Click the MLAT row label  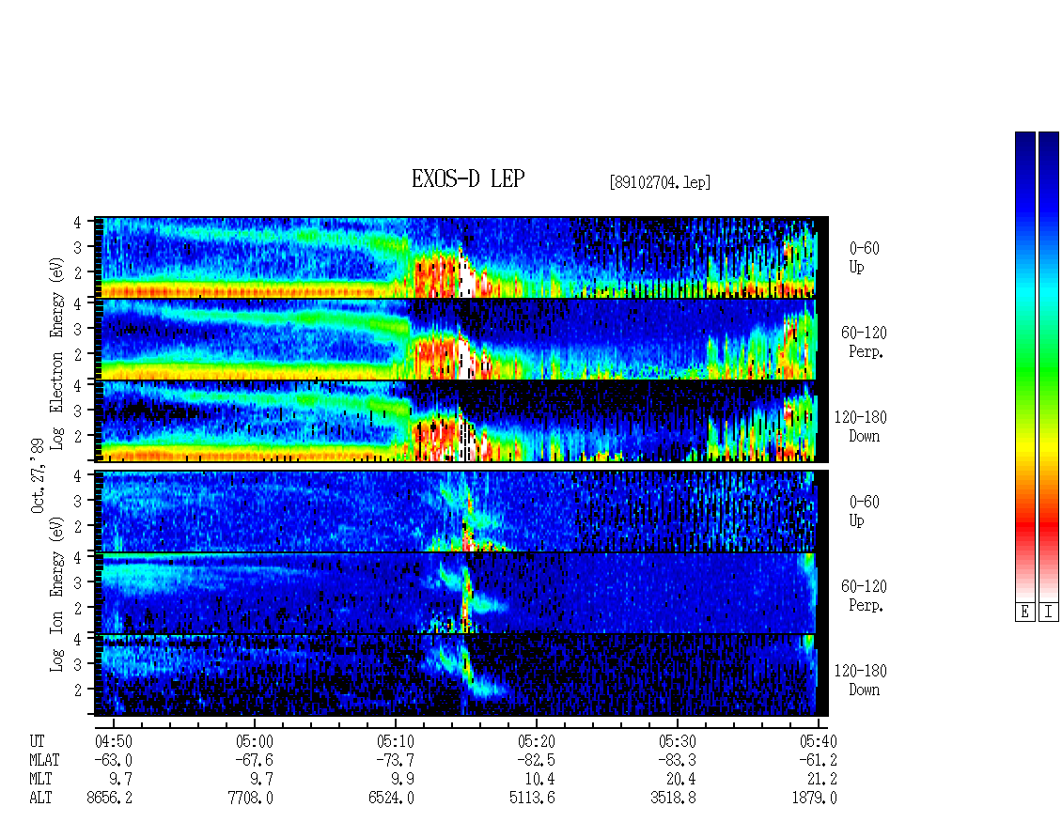click(x=44, y=760)
